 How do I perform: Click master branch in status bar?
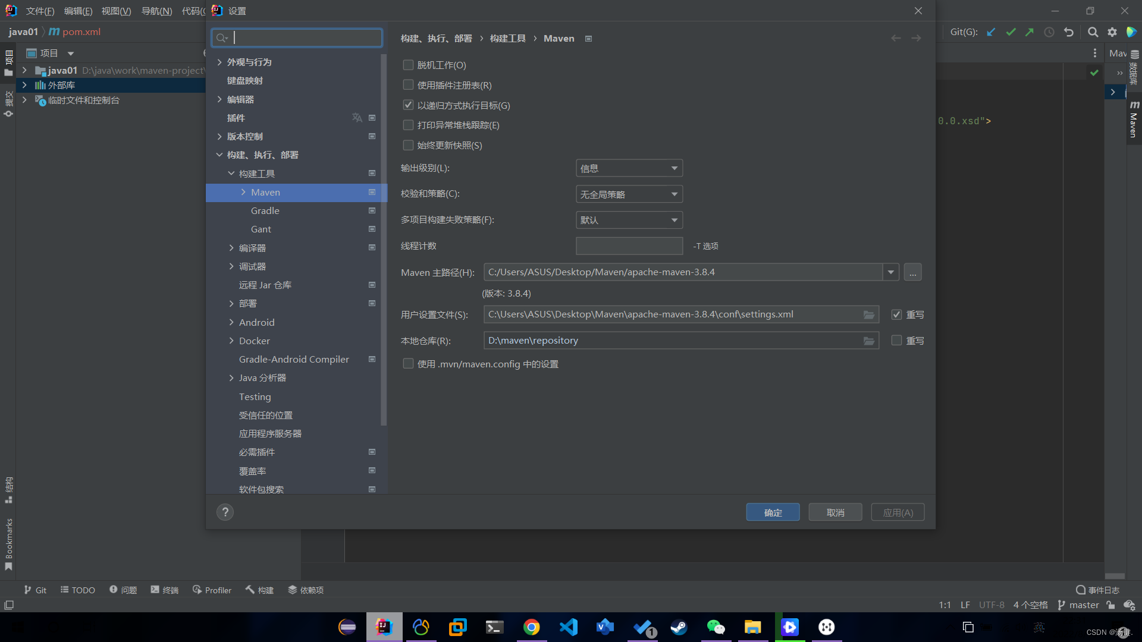click(x=1078, y=605)
